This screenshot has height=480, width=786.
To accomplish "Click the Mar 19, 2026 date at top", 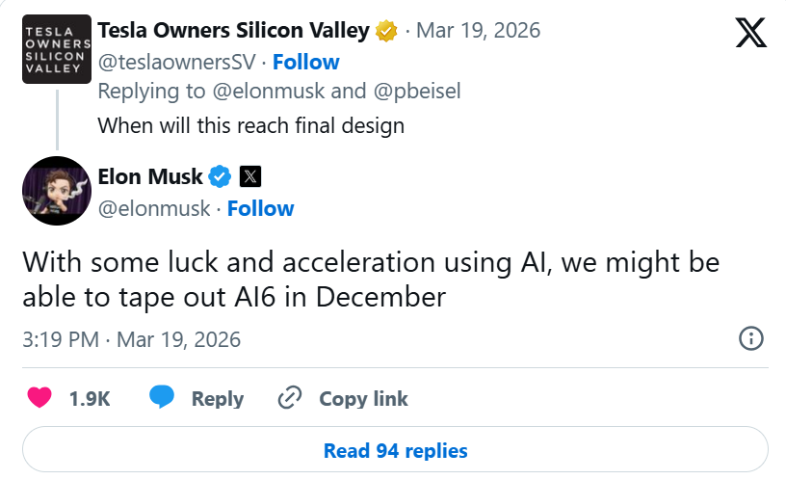I will click(x=479, y=31).
